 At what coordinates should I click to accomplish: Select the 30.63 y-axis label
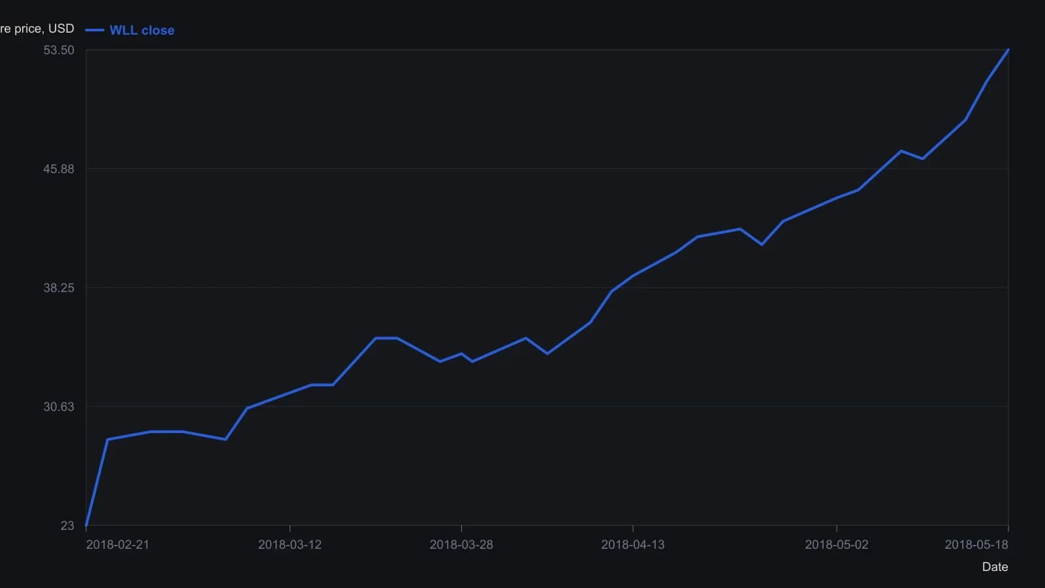click(x=59, y=407)
